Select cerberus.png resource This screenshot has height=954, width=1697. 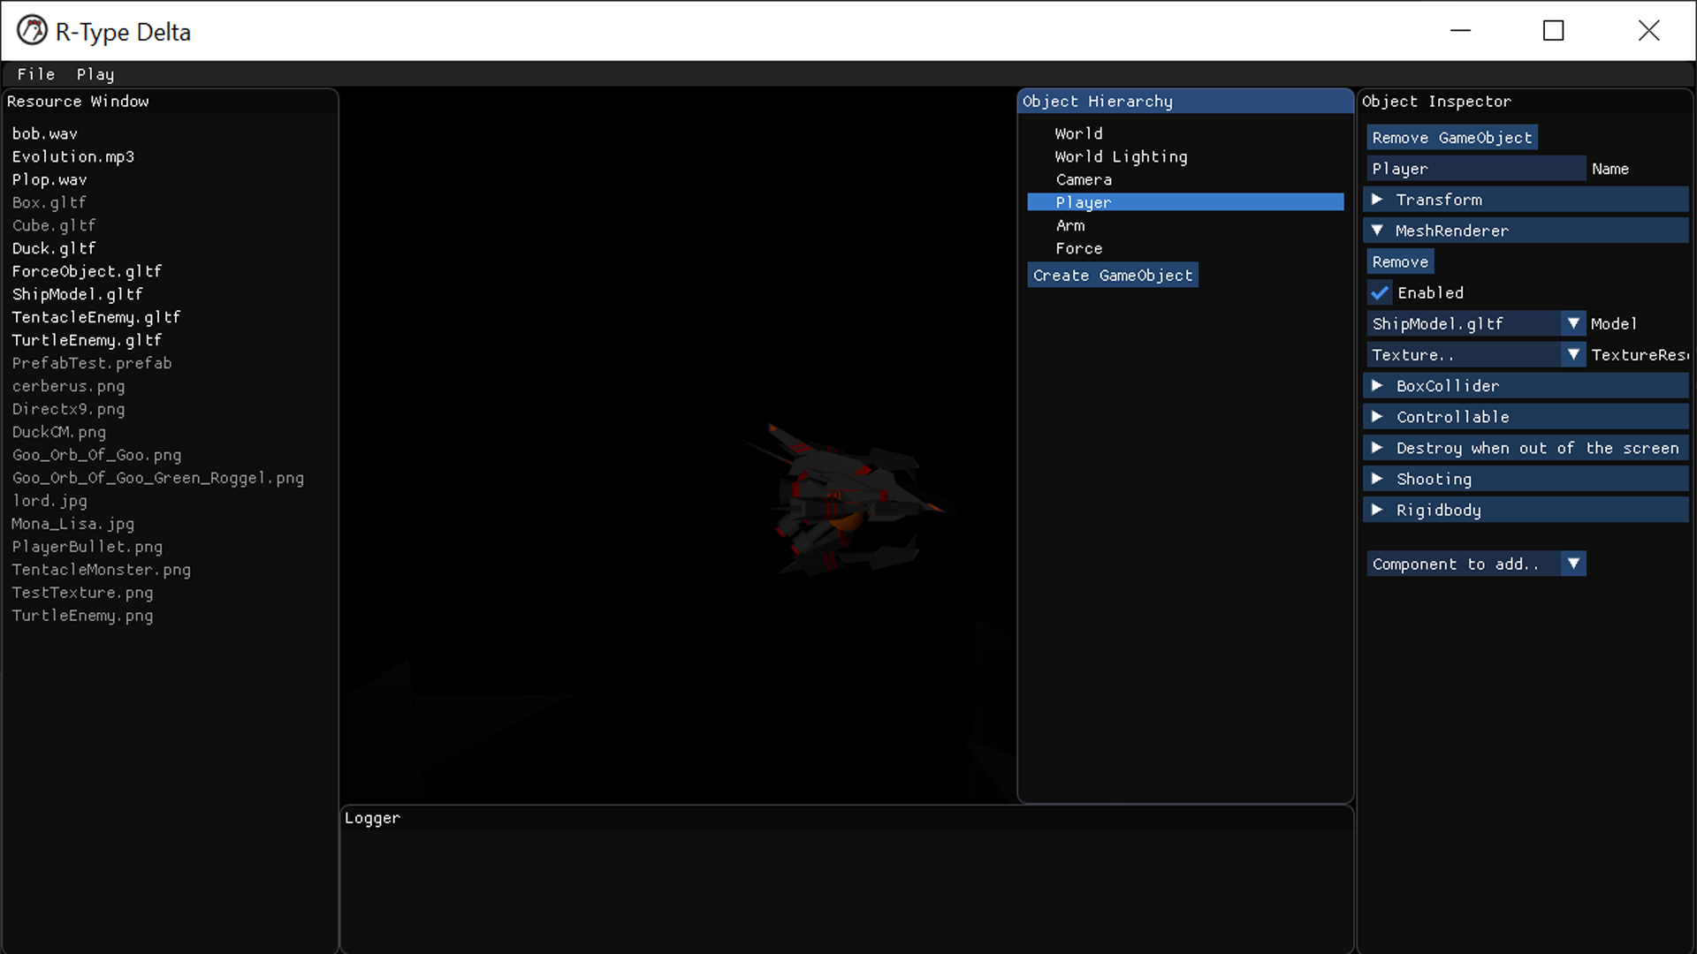[x=68, y=386]
